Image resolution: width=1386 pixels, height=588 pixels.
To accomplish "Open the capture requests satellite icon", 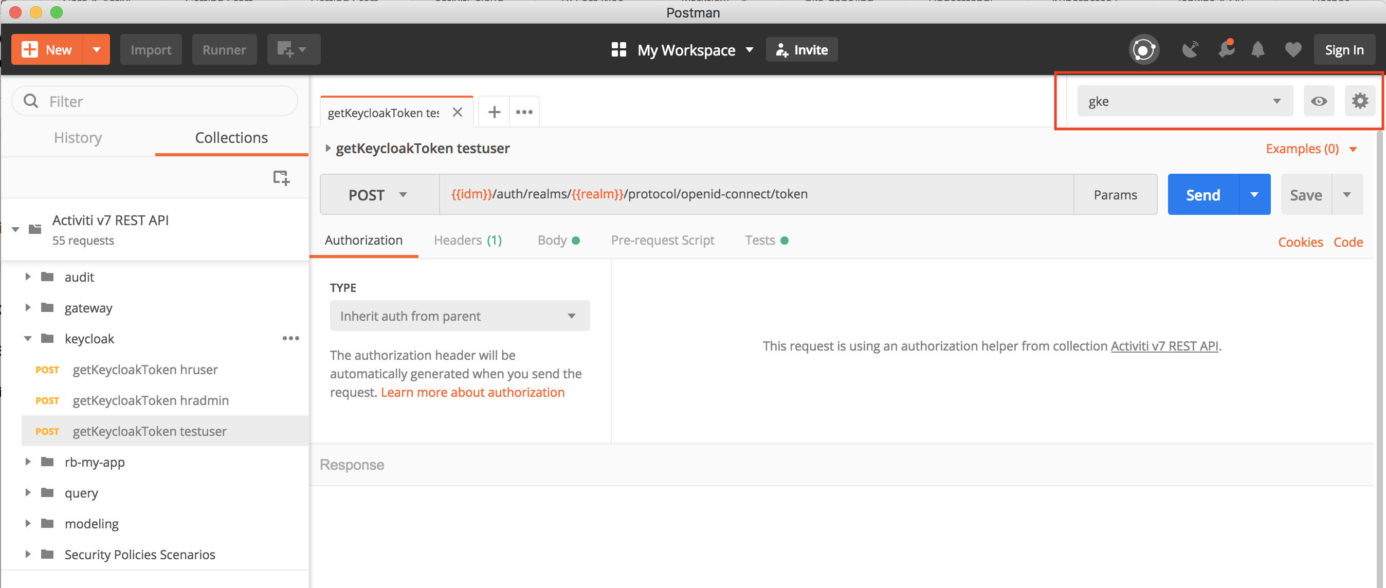I will tap(1190, 50).
